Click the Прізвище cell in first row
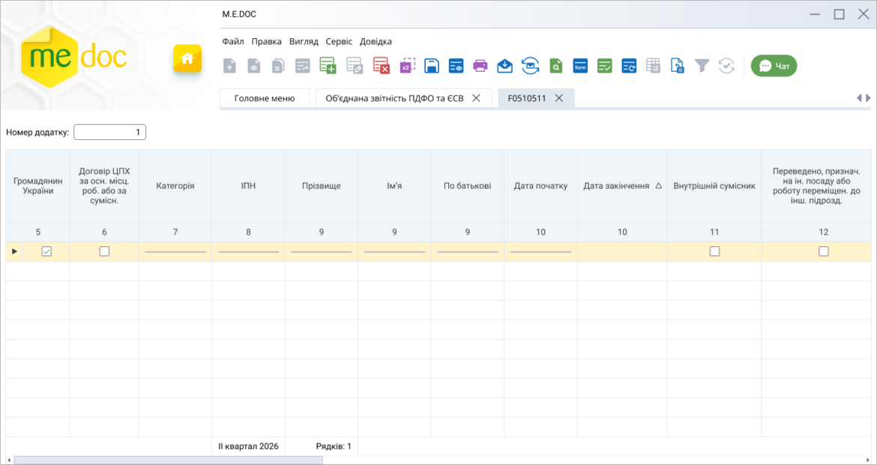Viewport: 877px width, 465px height. pyautogui.click(x=321, y=252)
